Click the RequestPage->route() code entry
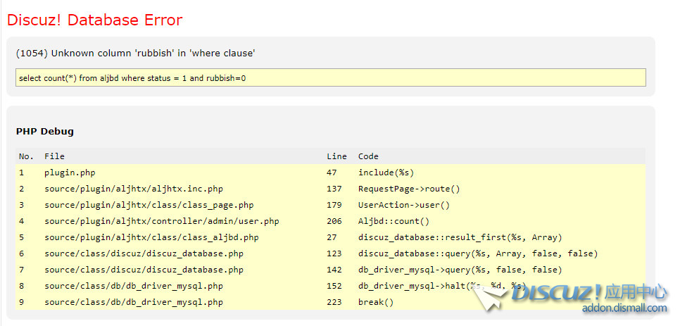 pyautogui.click(x=408, y=189)
